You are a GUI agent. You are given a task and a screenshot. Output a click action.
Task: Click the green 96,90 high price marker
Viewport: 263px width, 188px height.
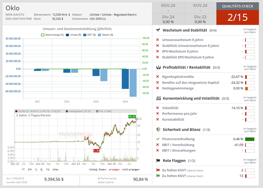tap(132, 117)
